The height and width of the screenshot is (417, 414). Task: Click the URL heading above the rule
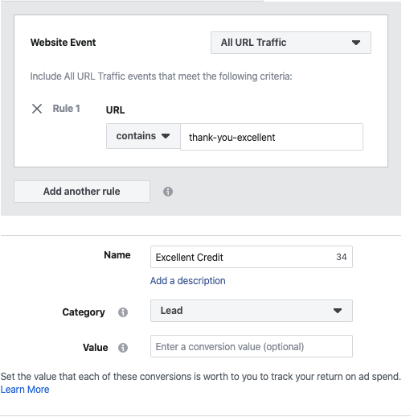pos(115,110)
